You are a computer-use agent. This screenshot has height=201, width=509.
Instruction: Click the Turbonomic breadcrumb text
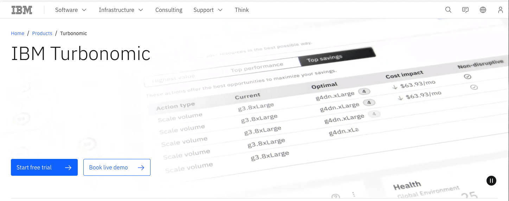74,33
